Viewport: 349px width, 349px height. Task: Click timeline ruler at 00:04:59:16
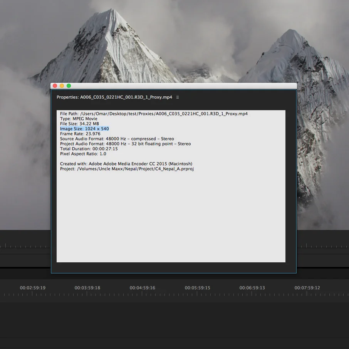tap(142, 288)
